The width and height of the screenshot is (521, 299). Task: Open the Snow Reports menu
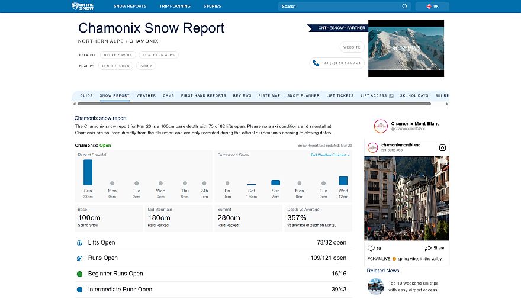point(130,7)
